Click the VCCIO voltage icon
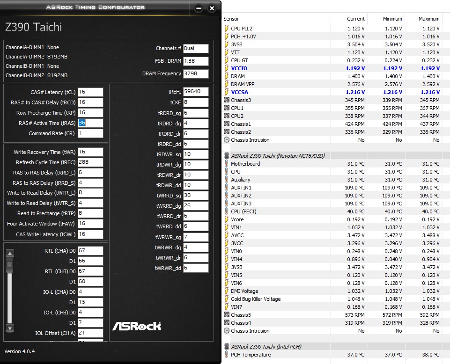 click(x=227, y=68)
